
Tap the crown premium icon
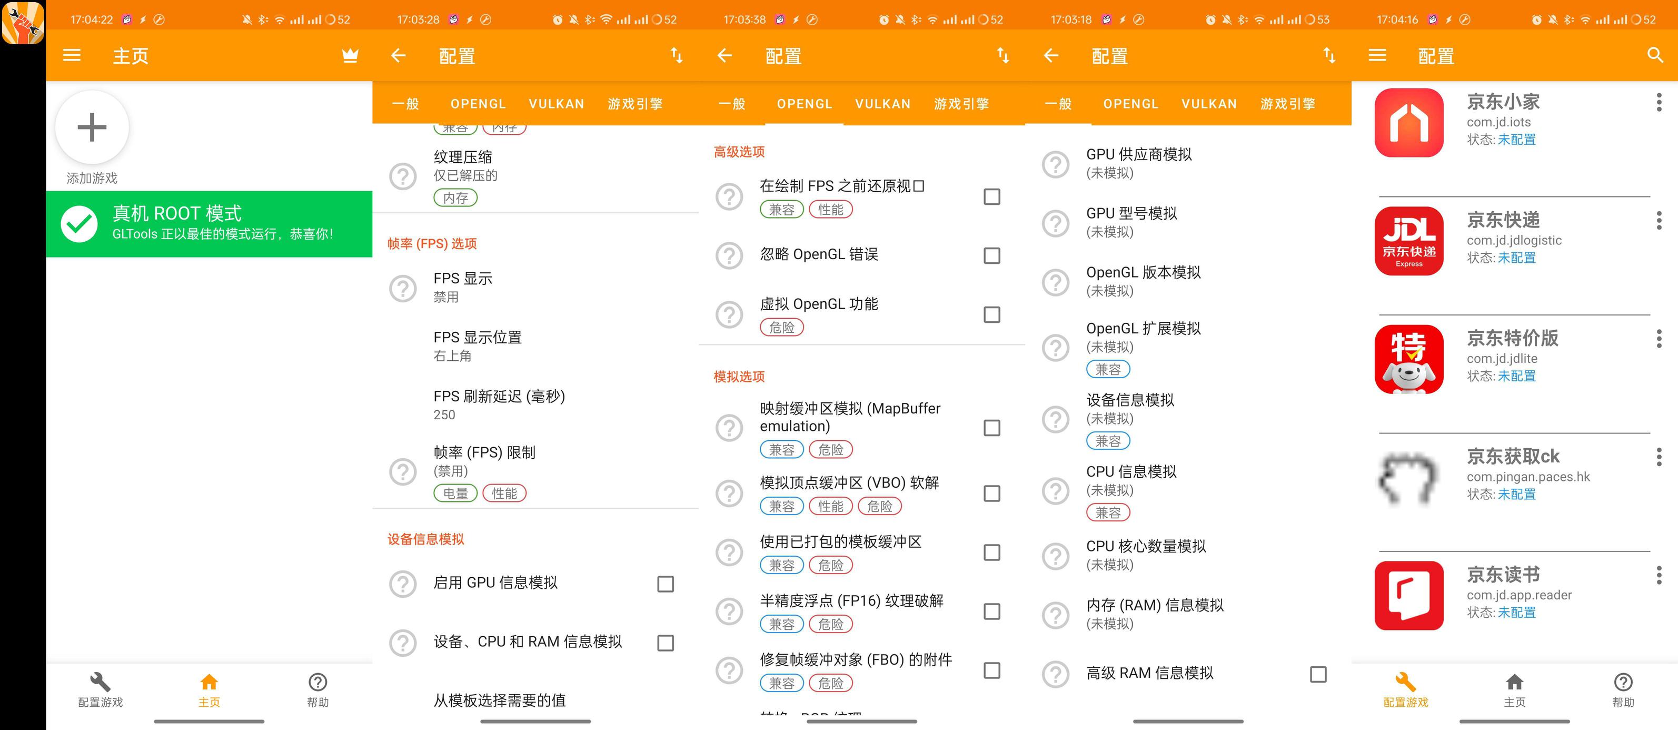click(x=351, y=55)
